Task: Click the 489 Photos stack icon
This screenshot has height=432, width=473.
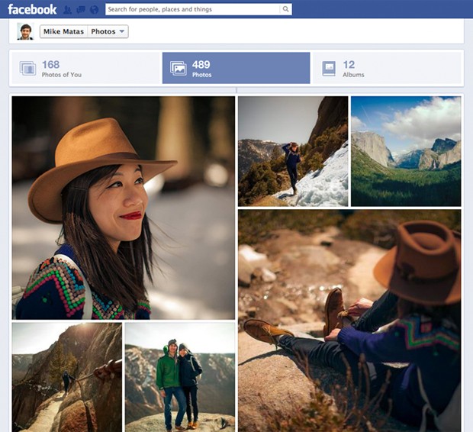Action: [x=179, y=69]
